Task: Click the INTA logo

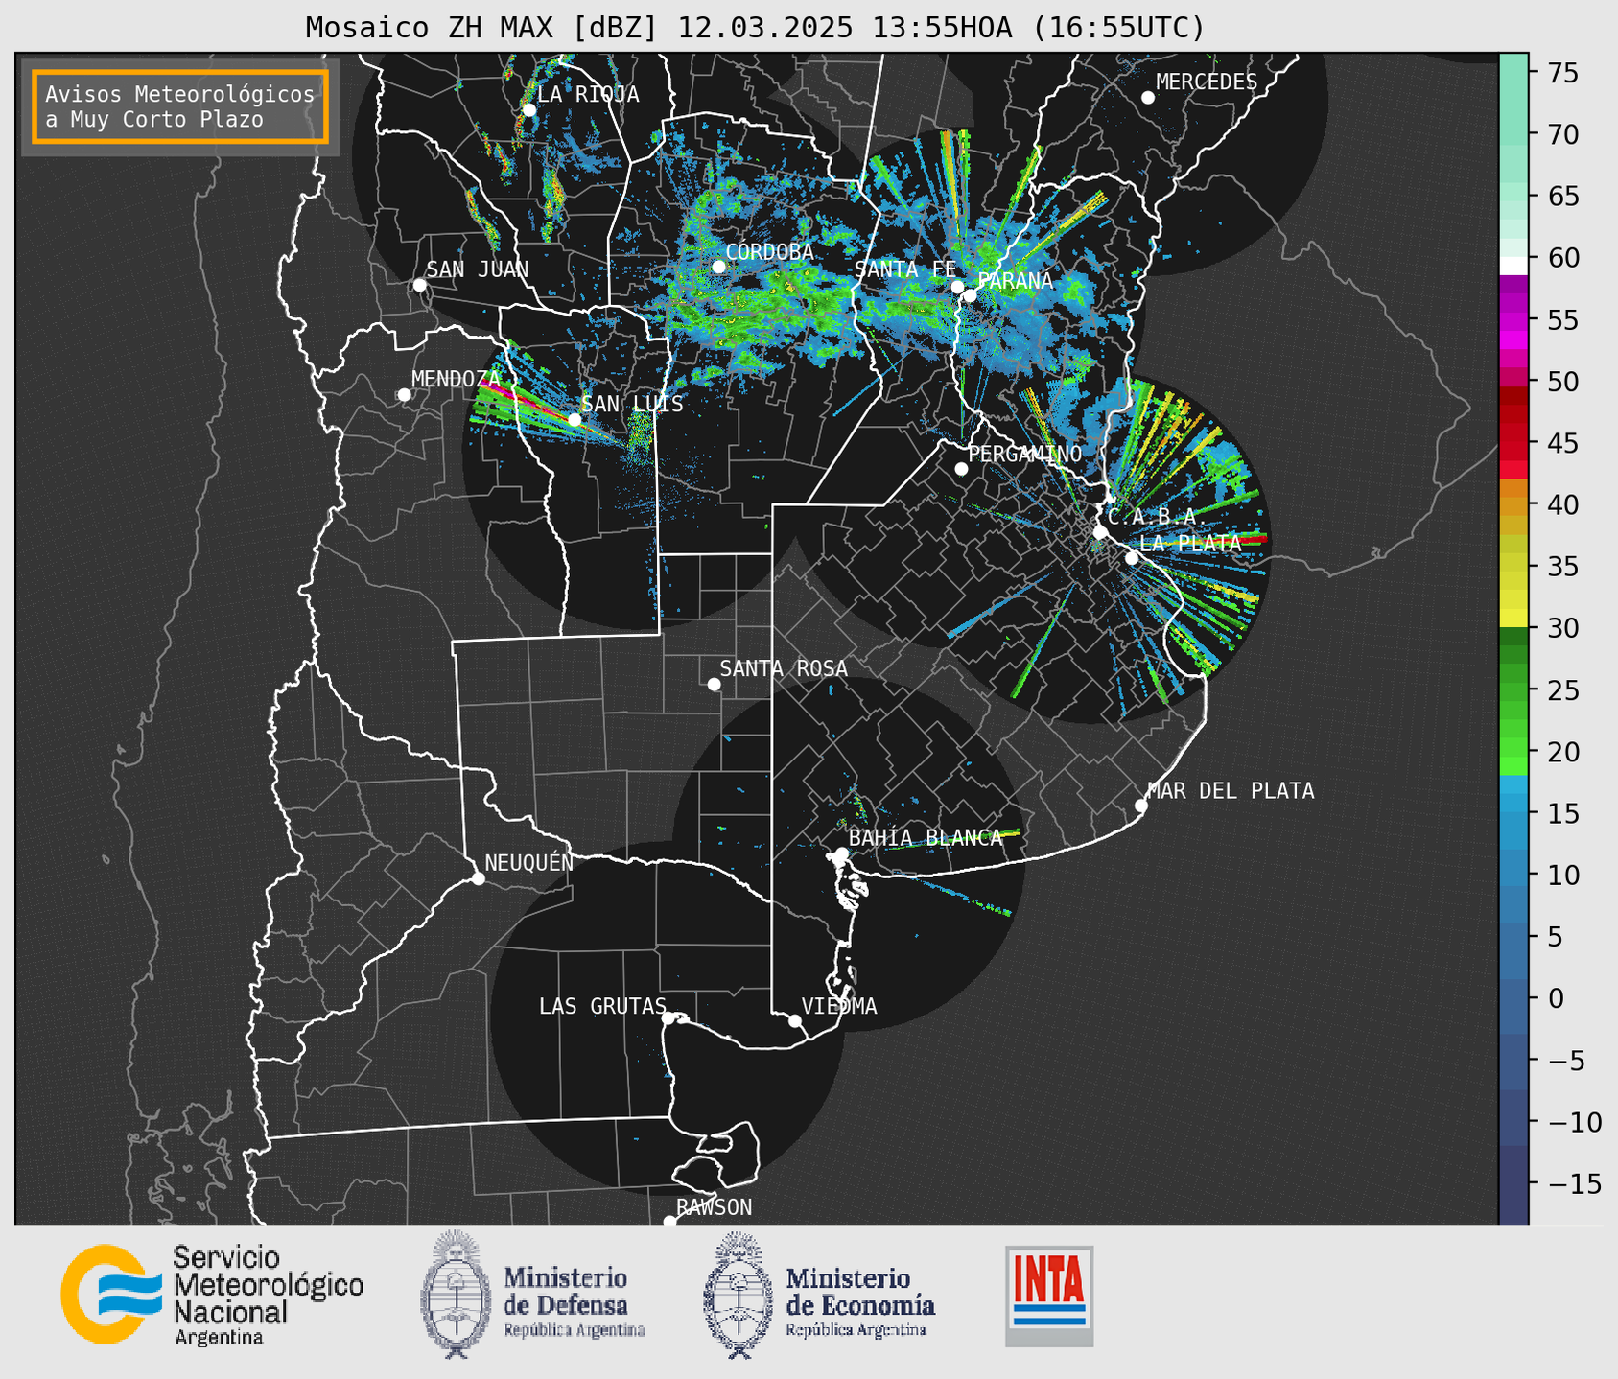Action: click(1049, 1297)
